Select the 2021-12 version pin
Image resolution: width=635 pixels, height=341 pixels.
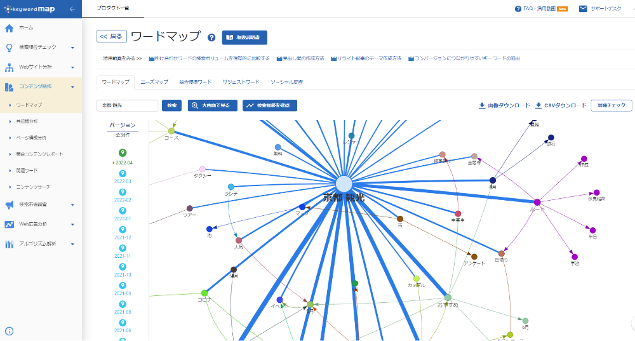tap(123, 229)
